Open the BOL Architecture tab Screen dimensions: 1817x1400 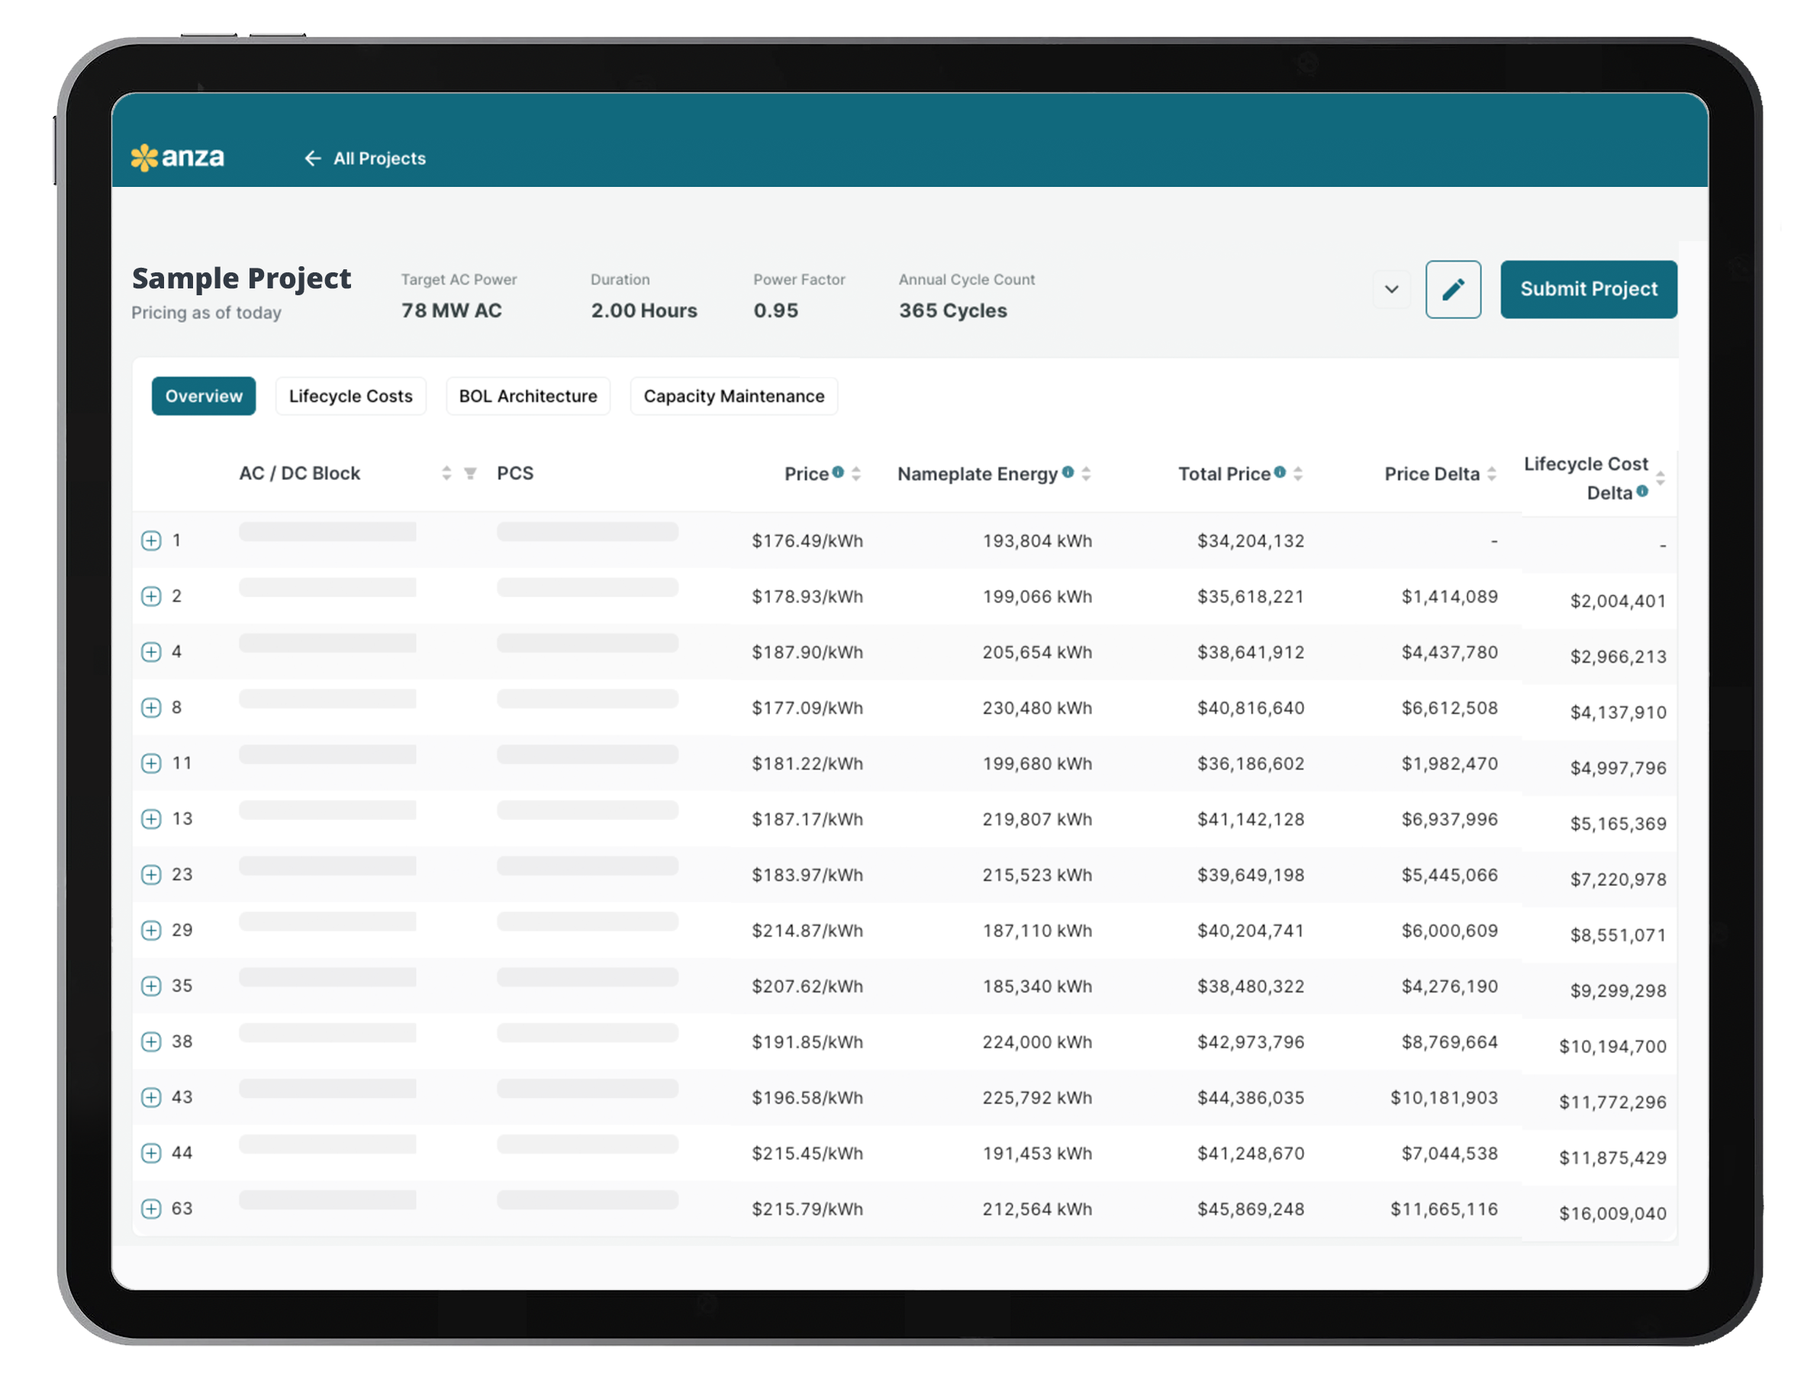pyautogui.click(x=527, y=396)
